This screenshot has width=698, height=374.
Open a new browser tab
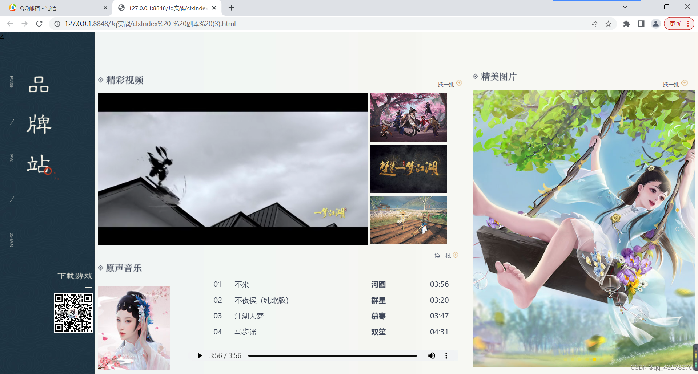pyautogui.click(x=231, y=8)
